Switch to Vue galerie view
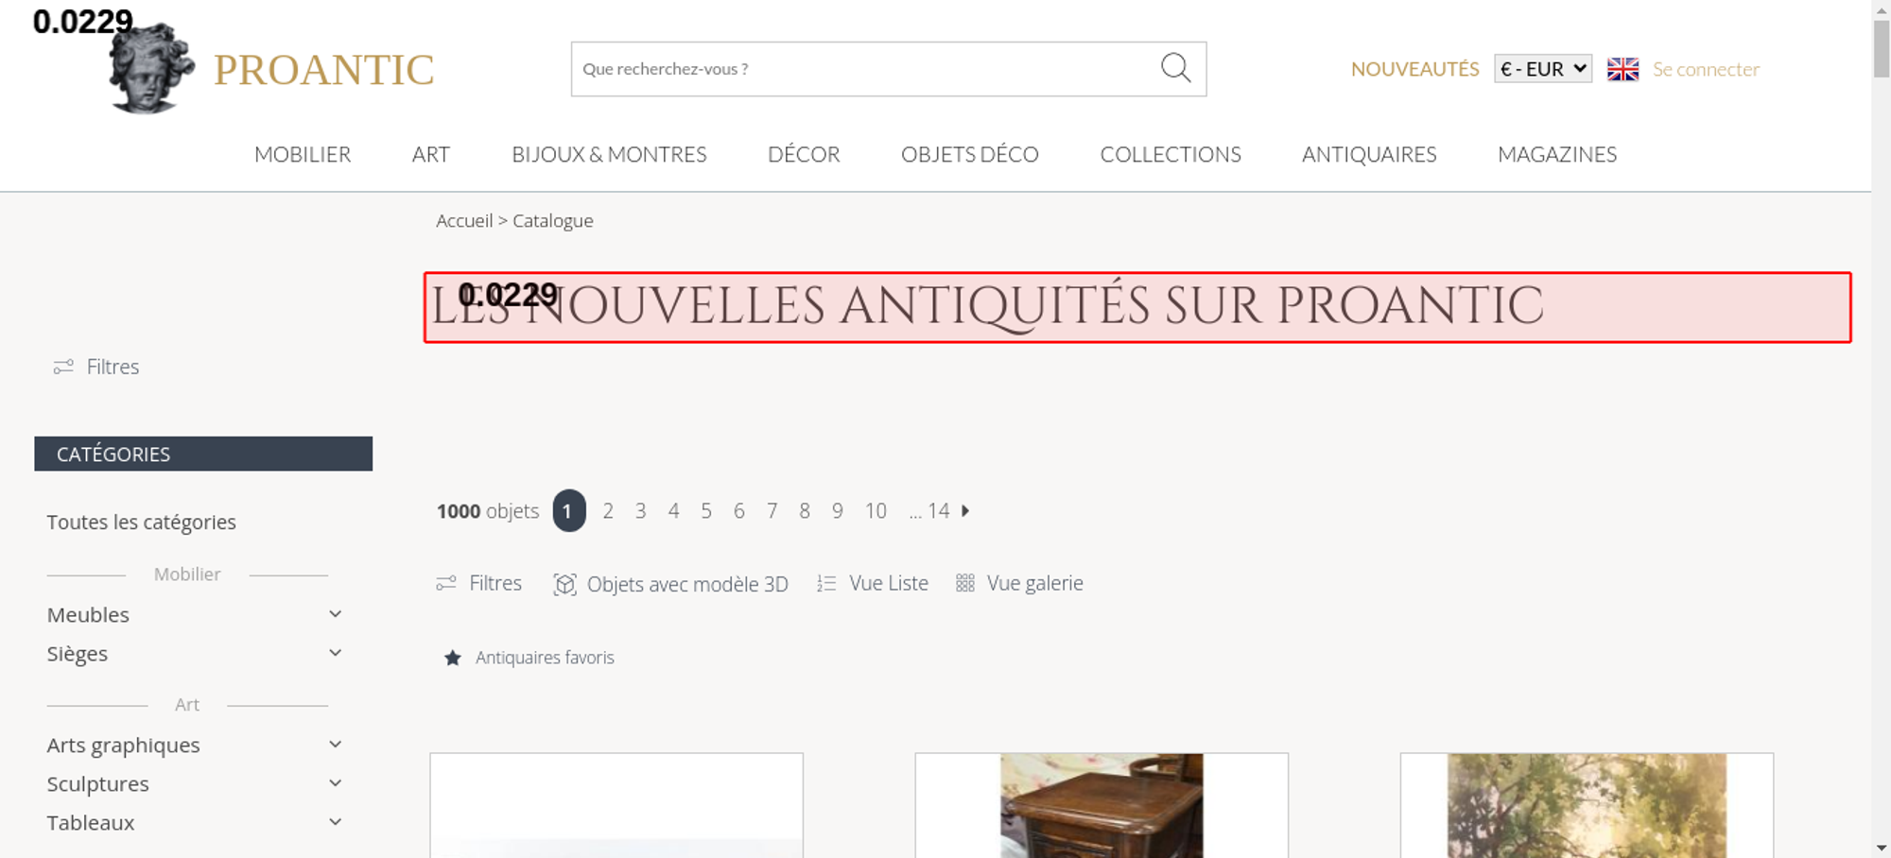 pyautogui.click(x=1019, y=583)
